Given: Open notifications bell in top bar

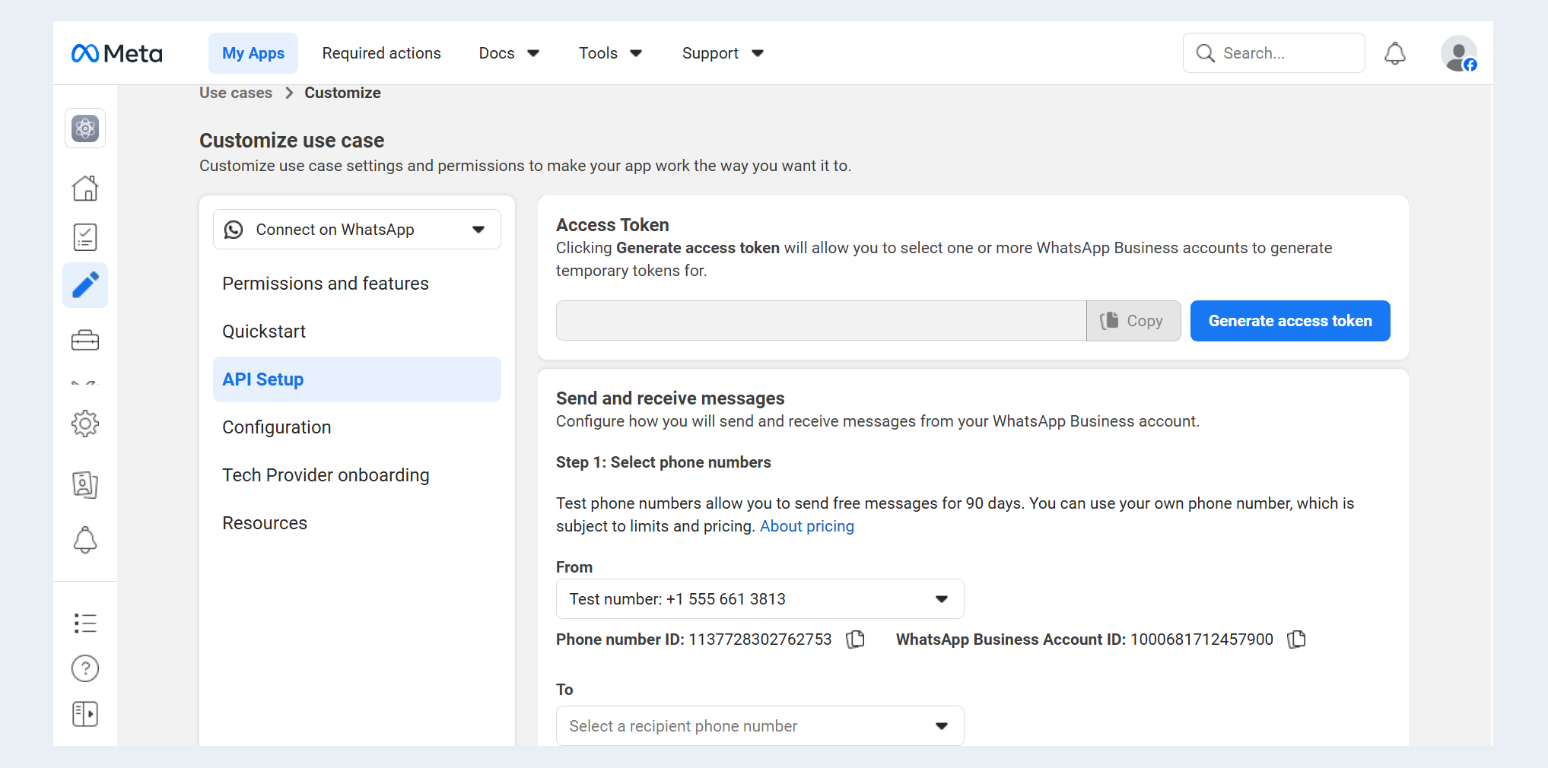Looking at the screenshot, I should point(1395,53).
